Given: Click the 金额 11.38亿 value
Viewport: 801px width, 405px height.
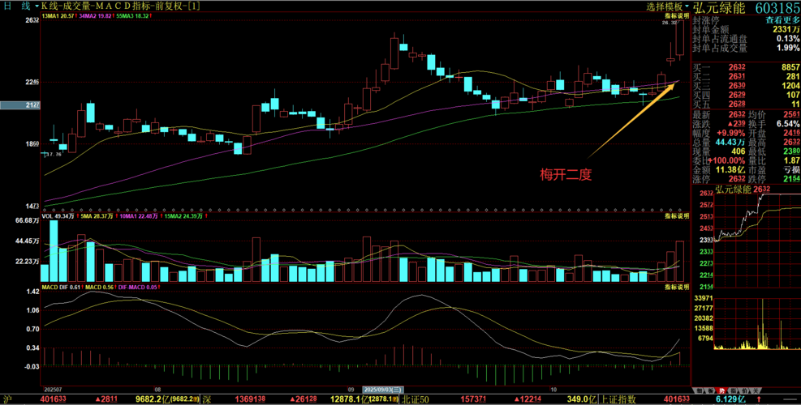Looking at the screenshot, I should [731, 169].
